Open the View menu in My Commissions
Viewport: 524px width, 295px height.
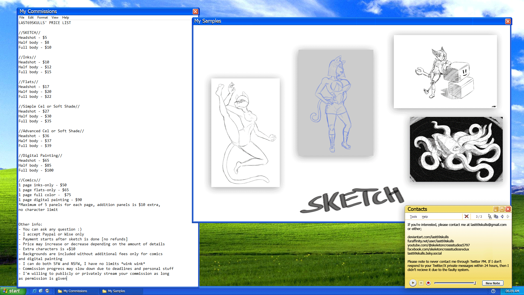pyautogui.click(x=55, y=17)
